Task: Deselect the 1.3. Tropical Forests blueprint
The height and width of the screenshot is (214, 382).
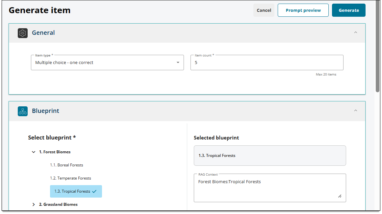Action: pyautogui.click(x=76, y=191)
